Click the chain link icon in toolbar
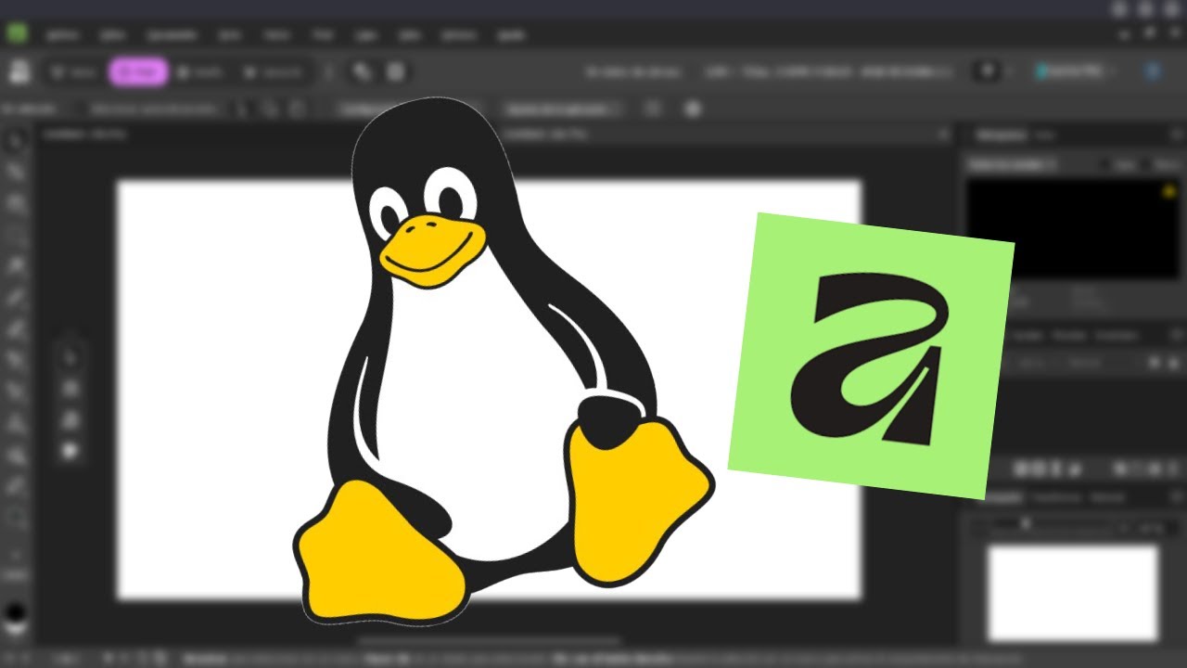Screen dimensions: 1187x668 click(362, 72)
